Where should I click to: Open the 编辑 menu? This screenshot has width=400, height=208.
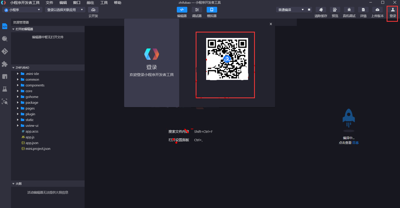(63, 3)
